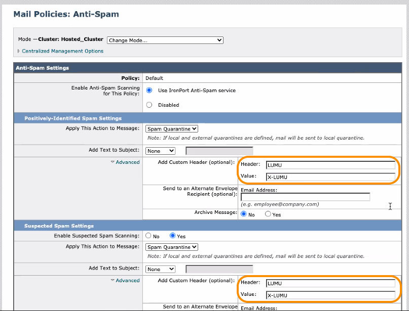Open Positively-Identified Spam action dropdown
Image resolution: width=409 pixels, height=311 pixels.
coord(171,129)
